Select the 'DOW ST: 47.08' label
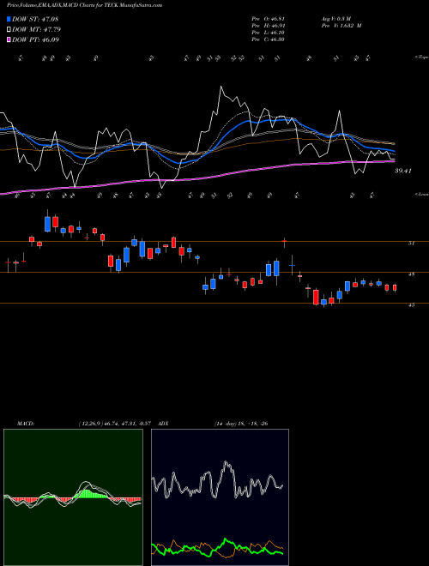 tap(35, 19)
